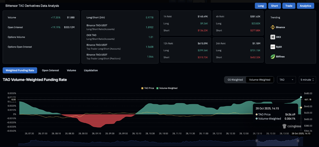Open the Analytics button
Image resolution: width=319 pixels, height=147 pixels.
click(305, 6)
